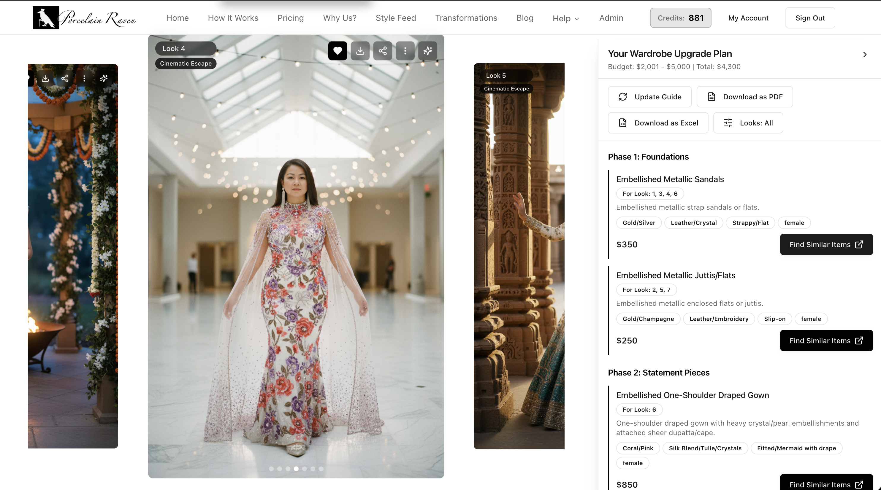The width and height of the screenshot is (881, 490).
Task: Click the 'For Look: 1, 3, 4, 6' tag
Action: (650, 194)
